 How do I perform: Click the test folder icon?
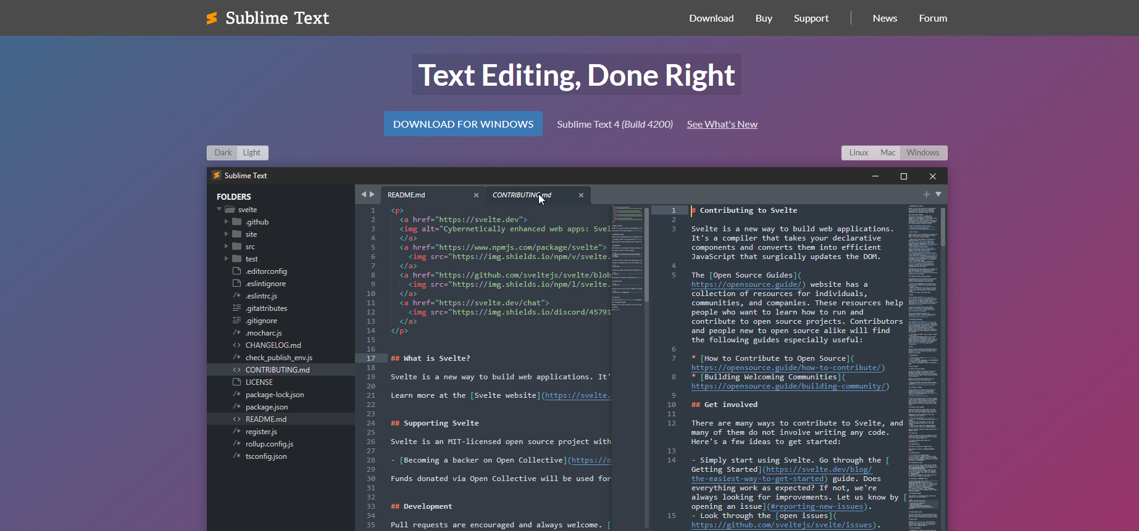(x=236, y=258)
